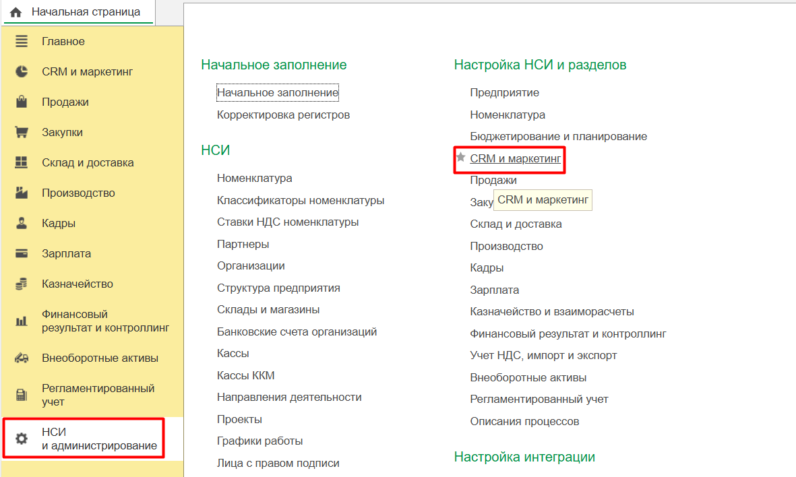796x477 pixels.
Task: Click the coins icon for Казначейство
Action: [x=22, y=284]
